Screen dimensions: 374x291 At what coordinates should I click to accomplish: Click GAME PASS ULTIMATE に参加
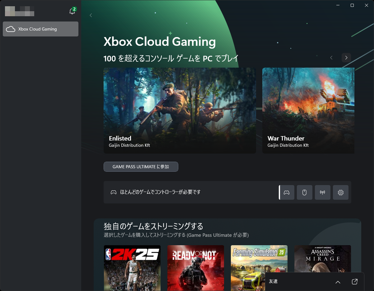(x=141, y=167)
